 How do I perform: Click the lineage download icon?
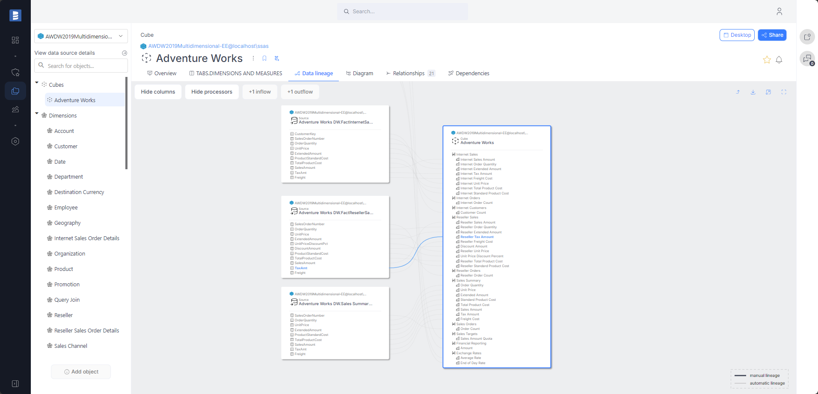753,92
